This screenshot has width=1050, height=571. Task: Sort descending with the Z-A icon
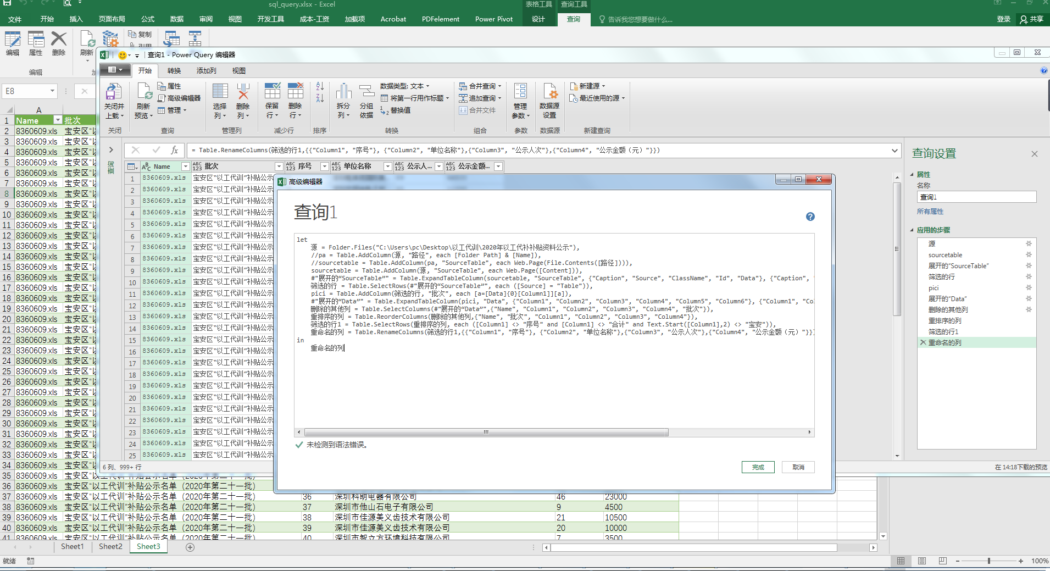[320, 98]
